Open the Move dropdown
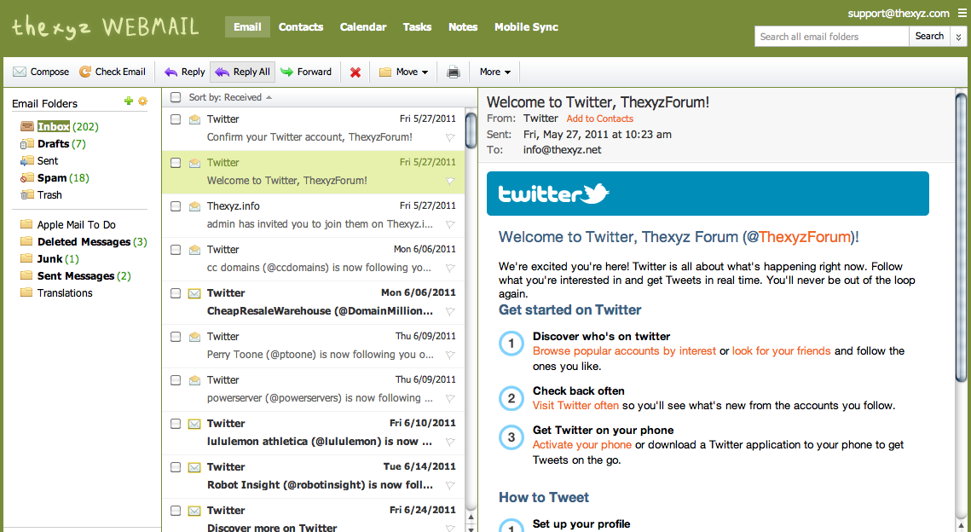The image size is (971, 532). (404, 72)
